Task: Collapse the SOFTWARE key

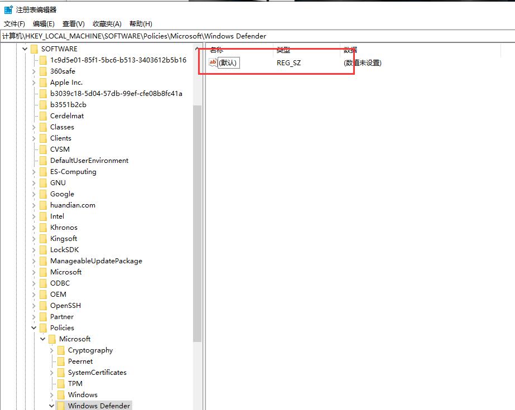Action: coord(25,49)
